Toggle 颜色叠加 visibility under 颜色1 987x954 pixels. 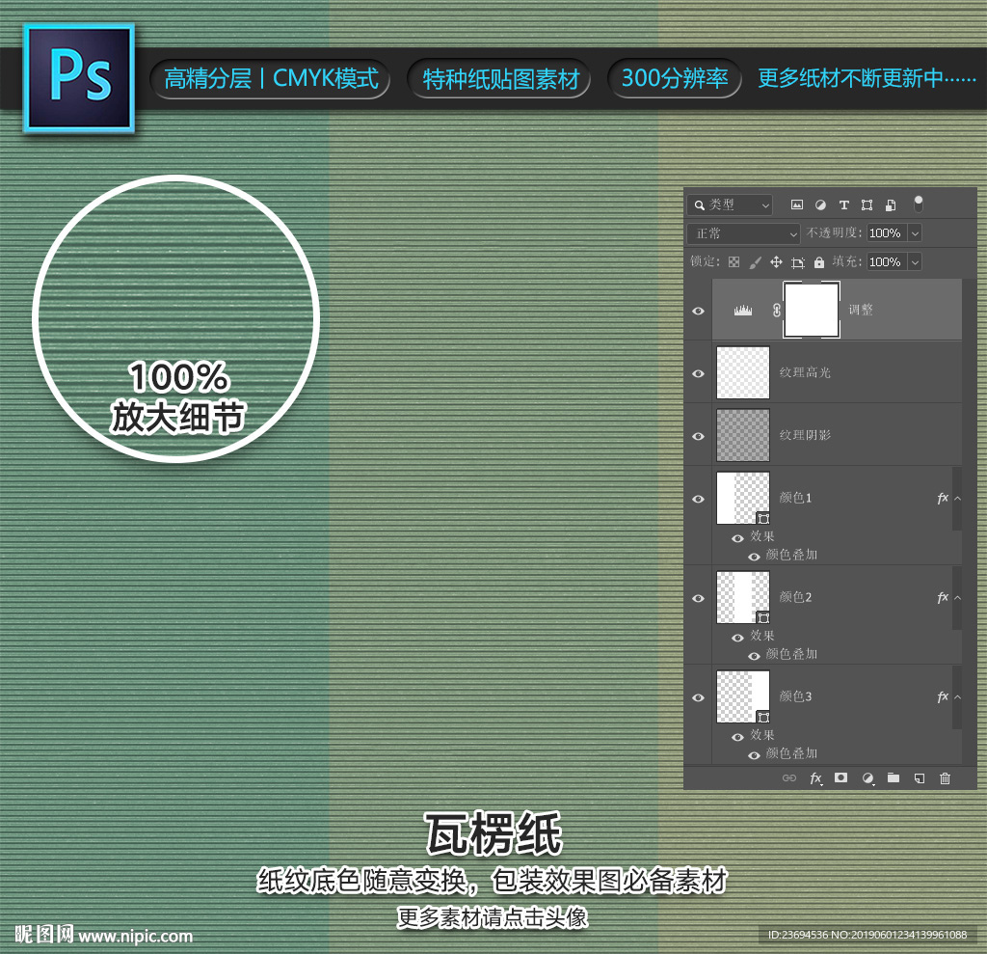(x=754, y=557)
